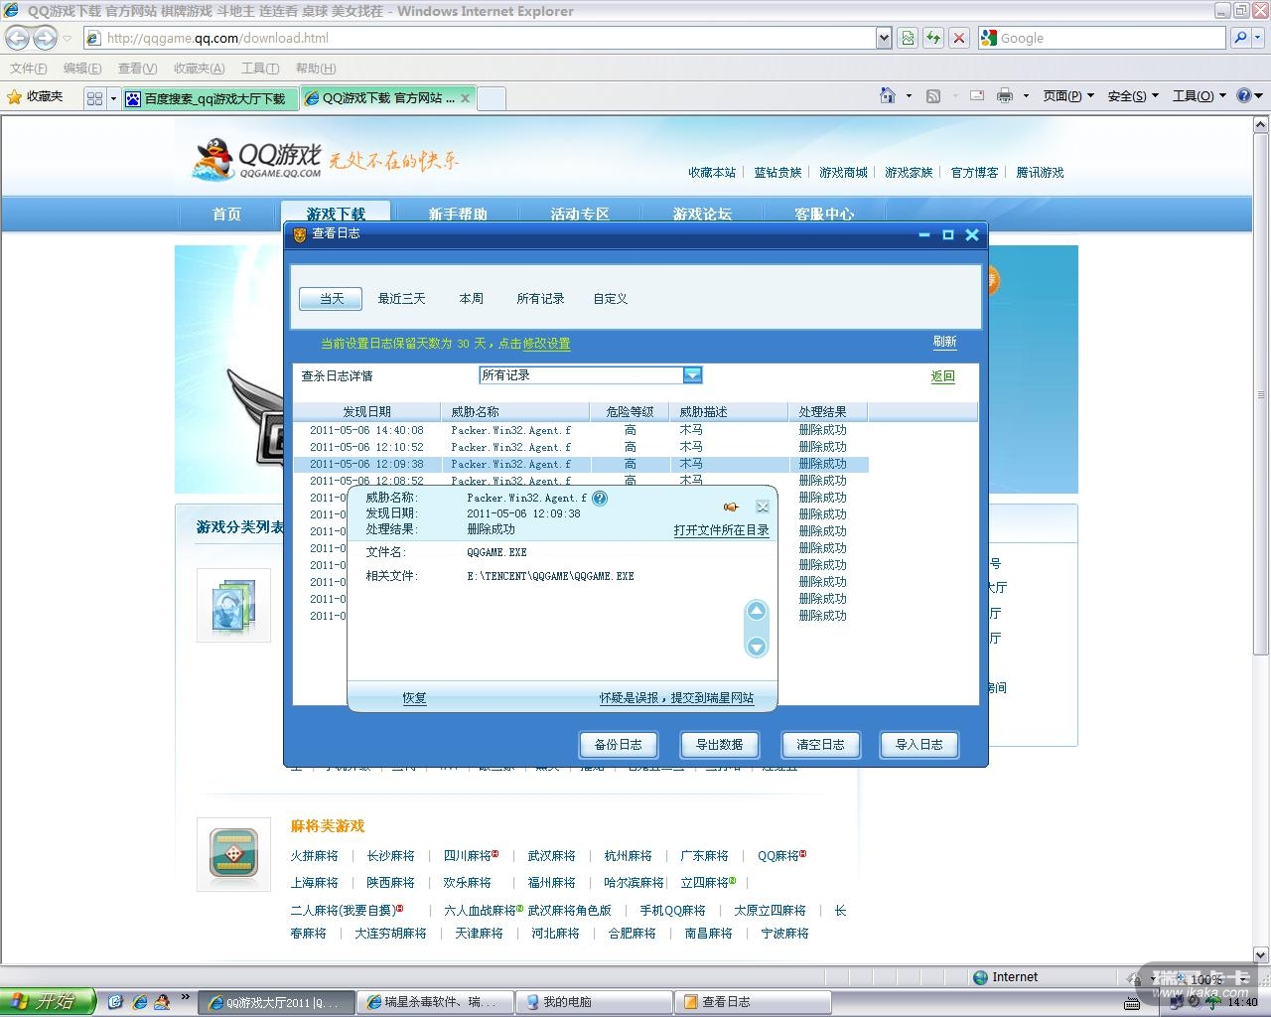Launch IE from quick launch bar

click(x=139, y=1001)
